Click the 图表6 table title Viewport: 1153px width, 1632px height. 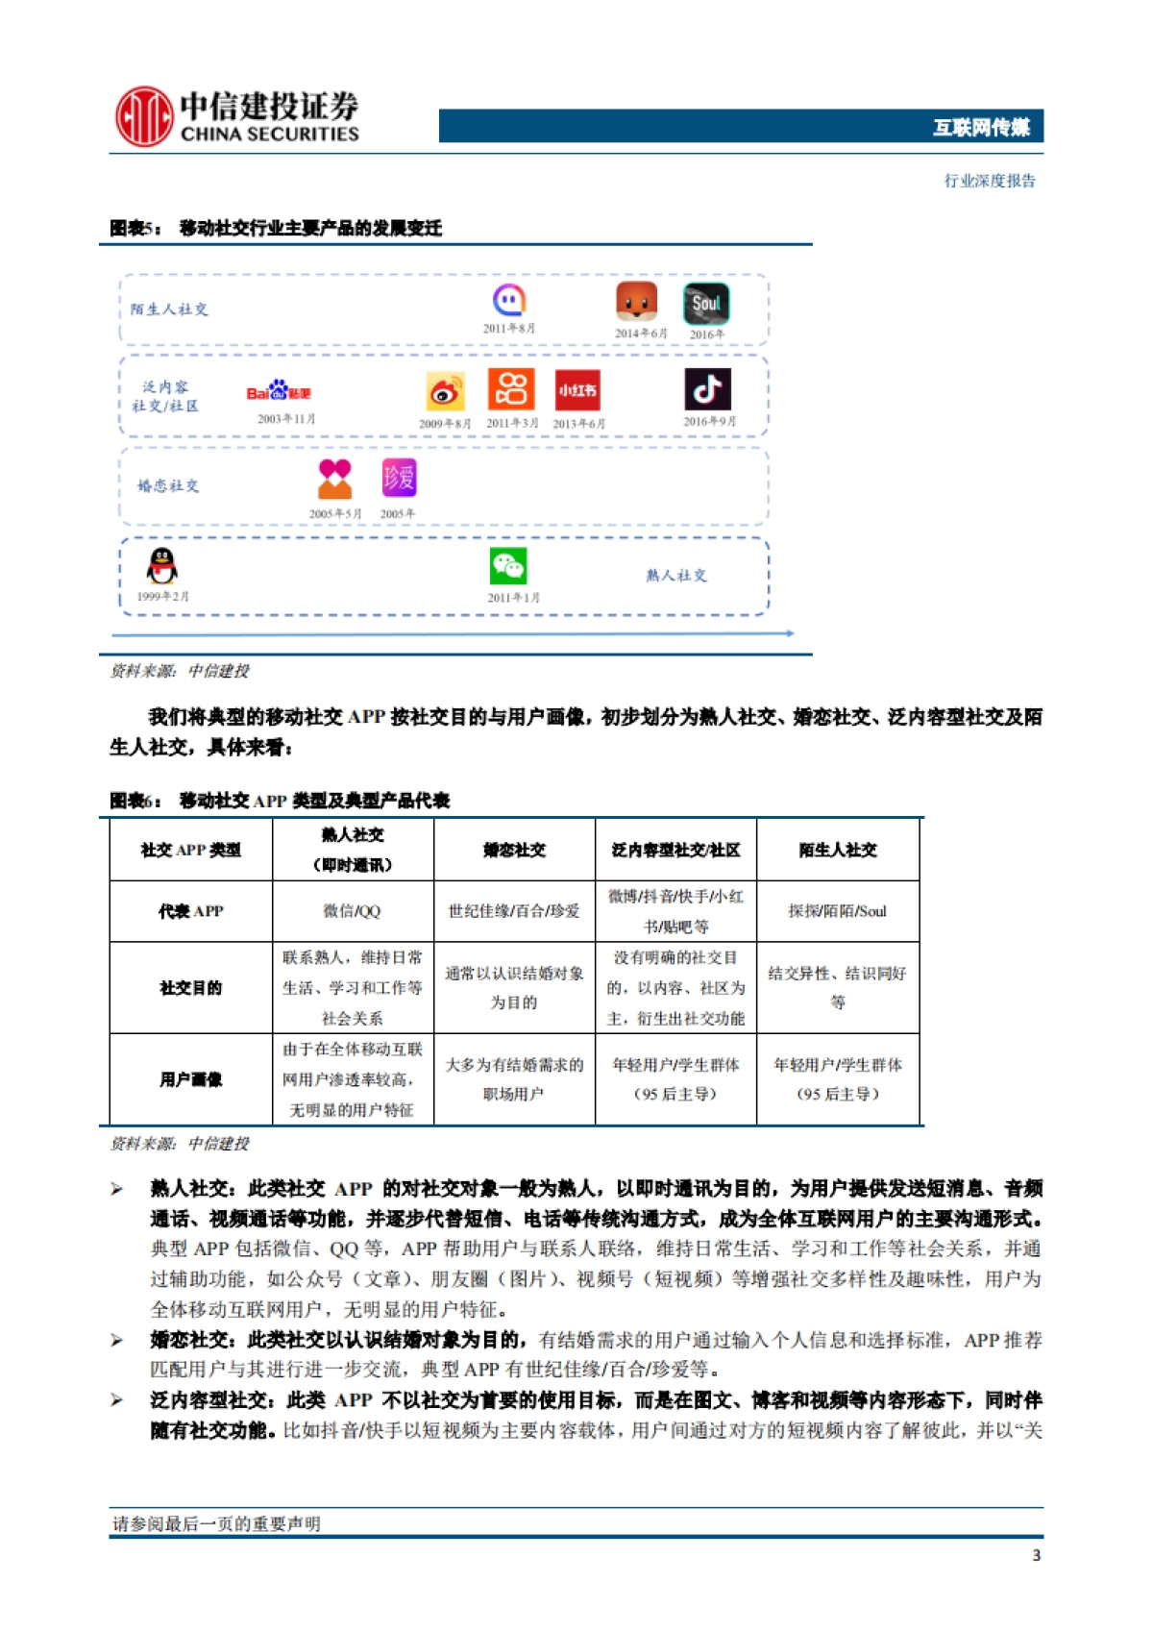pyautogui.click(x=280, y=801)
